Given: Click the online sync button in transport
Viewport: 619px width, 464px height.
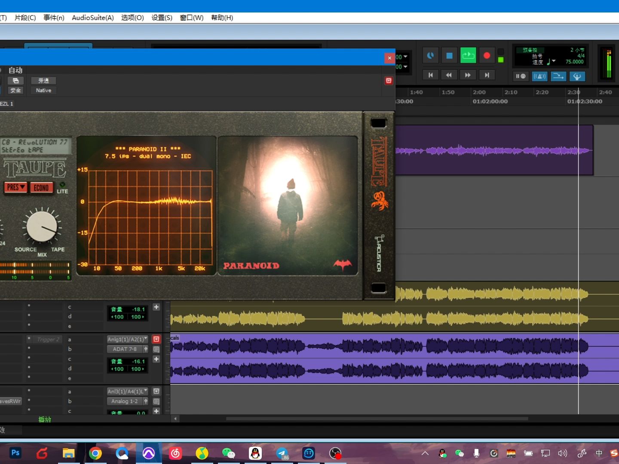Looking at the screenshot, I should [x=430, y=55].
